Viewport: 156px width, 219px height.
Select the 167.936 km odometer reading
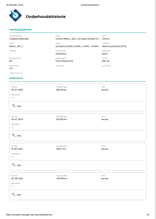61,120
